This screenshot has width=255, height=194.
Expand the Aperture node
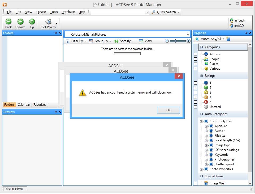click(x=206, y=126)
